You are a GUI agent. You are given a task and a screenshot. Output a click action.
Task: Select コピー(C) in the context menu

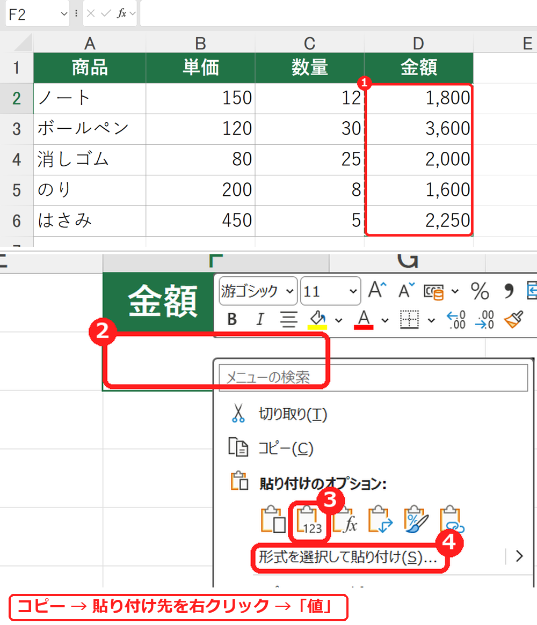click(x=286, y=448)
